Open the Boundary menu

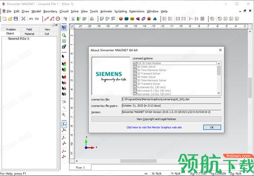point(50,11)
